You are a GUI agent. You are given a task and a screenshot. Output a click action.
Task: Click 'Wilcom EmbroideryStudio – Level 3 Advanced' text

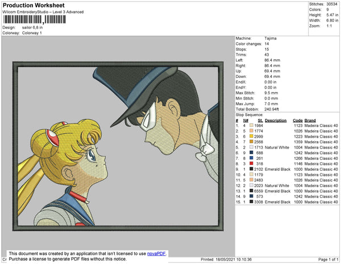pos(43,12)
